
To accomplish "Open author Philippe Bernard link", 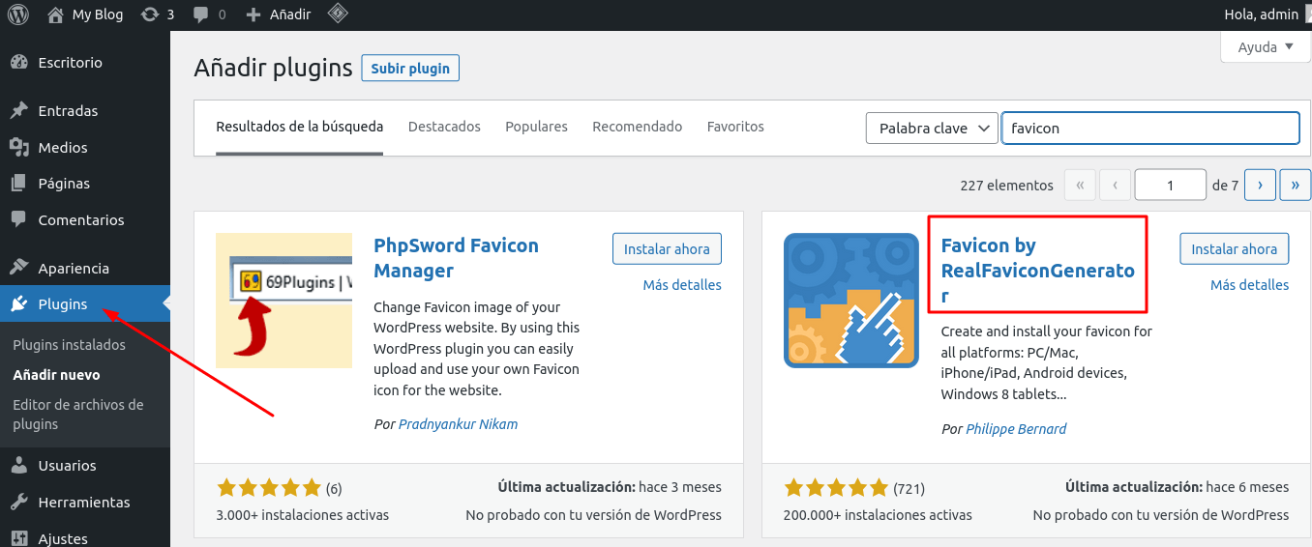I will (1016, 428).
